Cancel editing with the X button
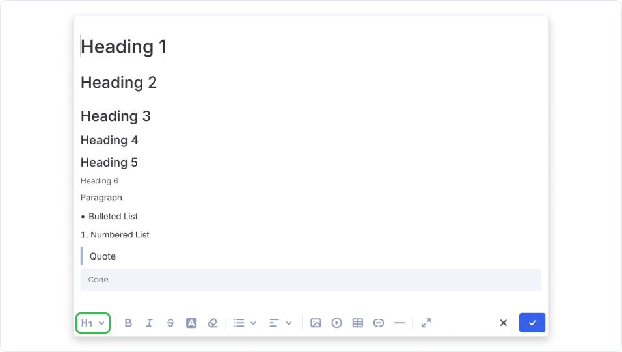This screenshot has width=622, height=352. tap(503, 323)
